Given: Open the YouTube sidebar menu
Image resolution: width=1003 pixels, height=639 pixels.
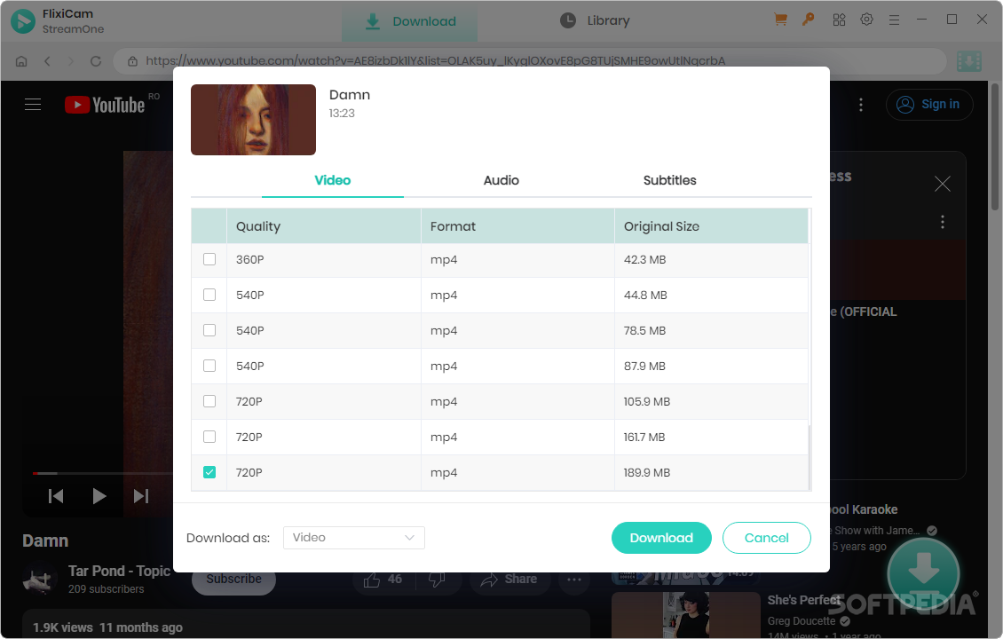Looking at the screenshot, I should click(x=33, y=104).
